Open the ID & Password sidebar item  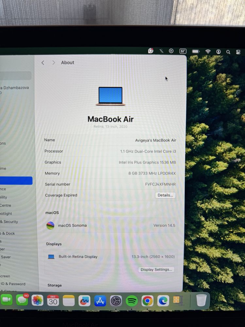13,284
